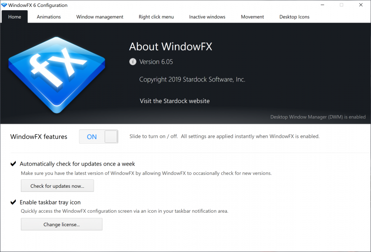Close the WindowFX 6 Configuration window
Image resolution: width=371 pixels, height=252 pixels.
pos(361,5)
